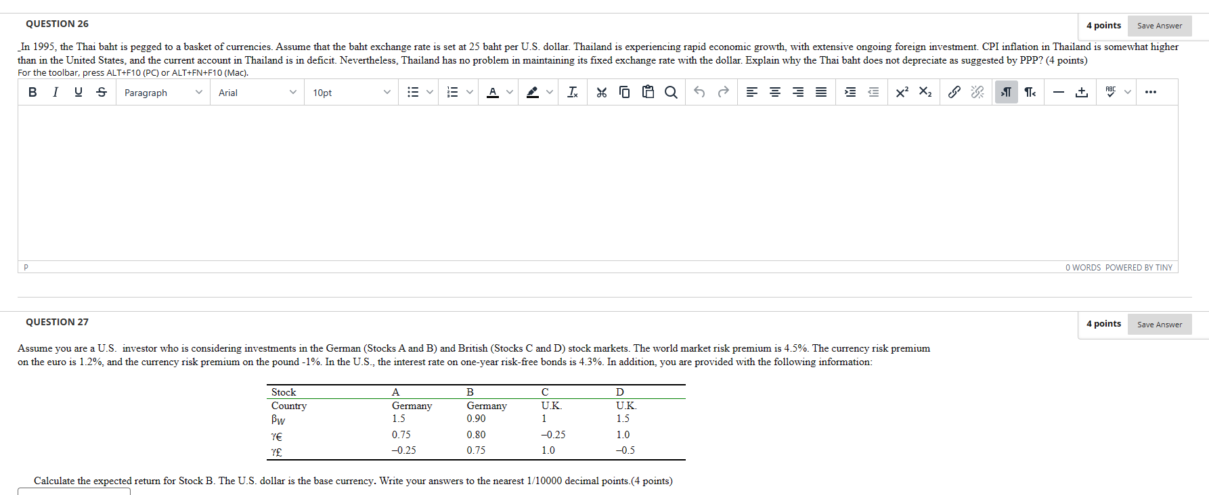Toggle bold formatting in the editor toolbar

pyautogui.click(x=32, y=92)
